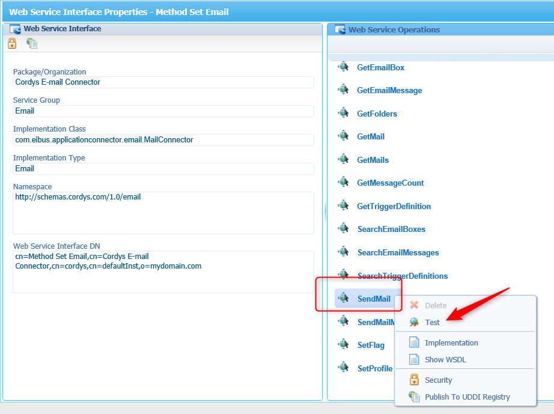Open the GetEmailMessage operation
The image size is (554, 414).
389,90
